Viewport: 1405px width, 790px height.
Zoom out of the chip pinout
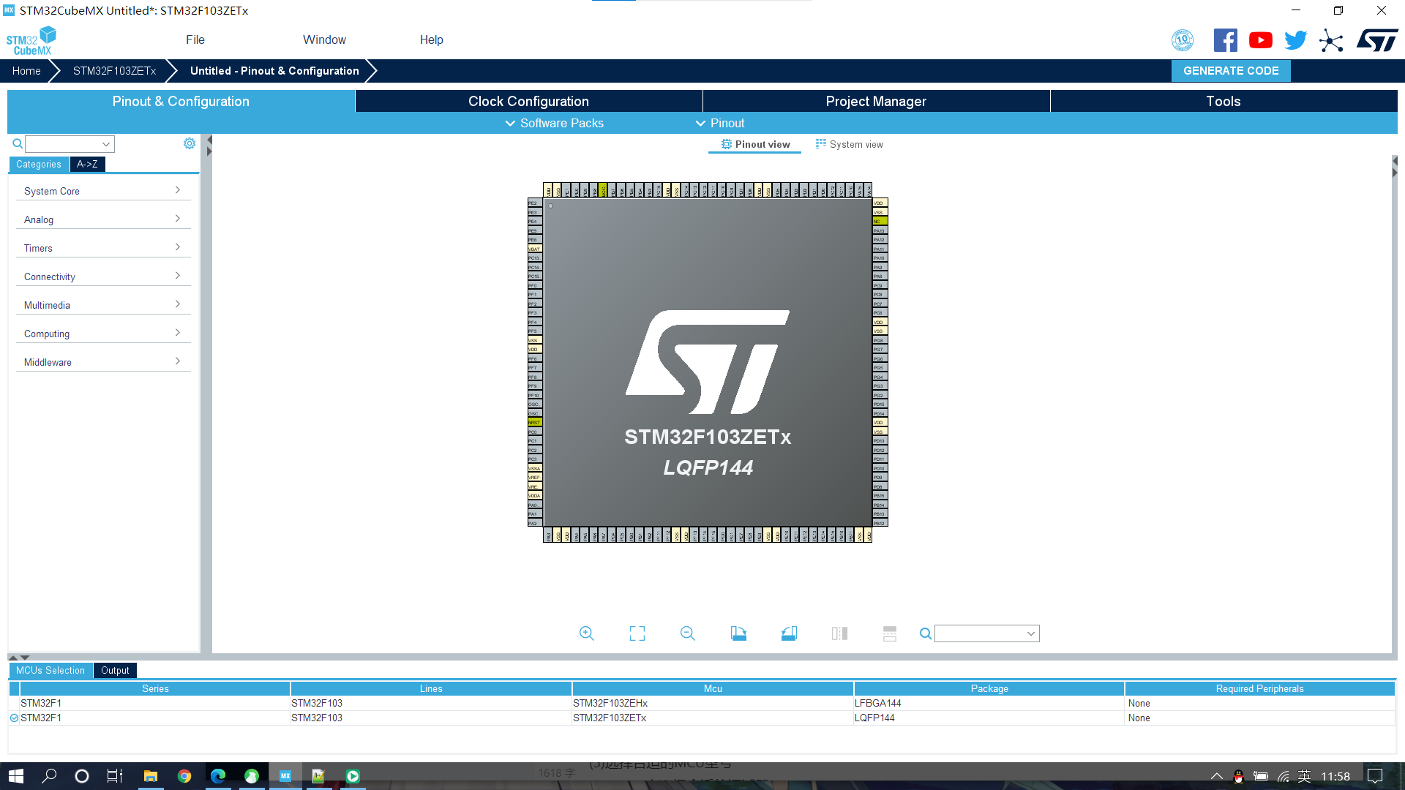tap(687, 633)
